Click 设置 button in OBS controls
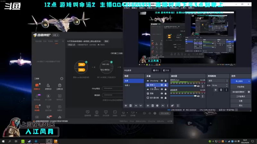257x144 pixels. (x=241, y=101)
